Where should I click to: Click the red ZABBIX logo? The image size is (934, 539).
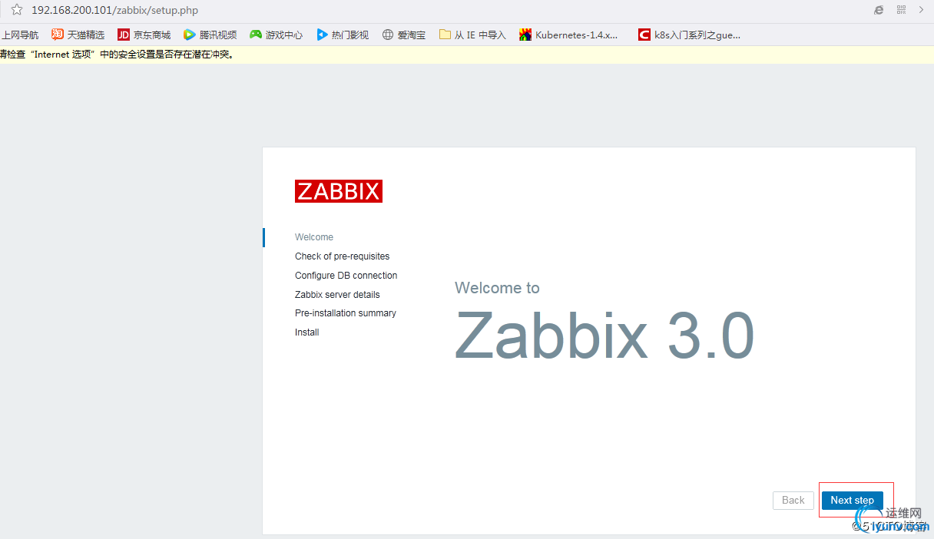[339, 191]
